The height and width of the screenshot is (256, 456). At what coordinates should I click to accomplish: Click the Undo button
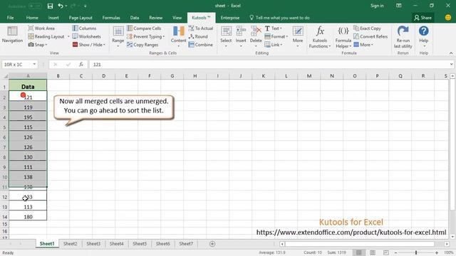point(60,6)
